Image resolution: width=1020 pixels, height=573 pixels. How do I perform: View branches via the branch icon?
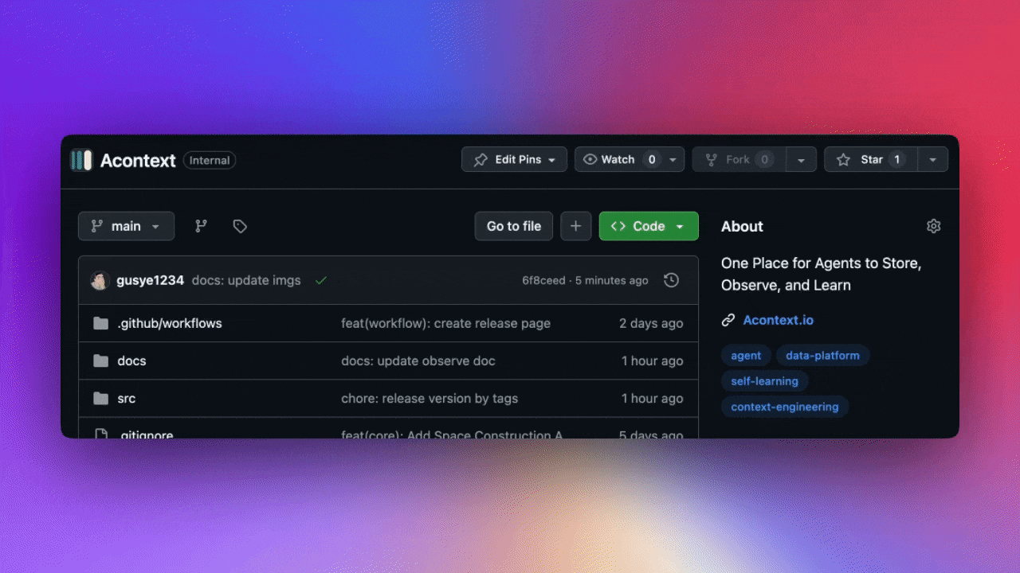(x=202, y=226)
